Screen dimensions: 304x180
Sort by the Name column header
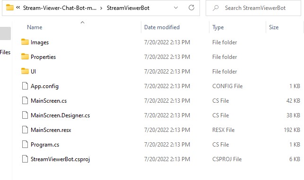pos(35,27)
